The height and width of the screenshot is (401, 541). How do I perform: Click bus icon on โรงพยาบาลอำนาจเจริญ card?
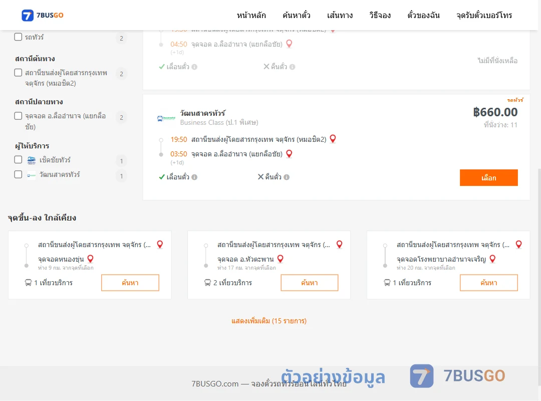click(387, 283)
